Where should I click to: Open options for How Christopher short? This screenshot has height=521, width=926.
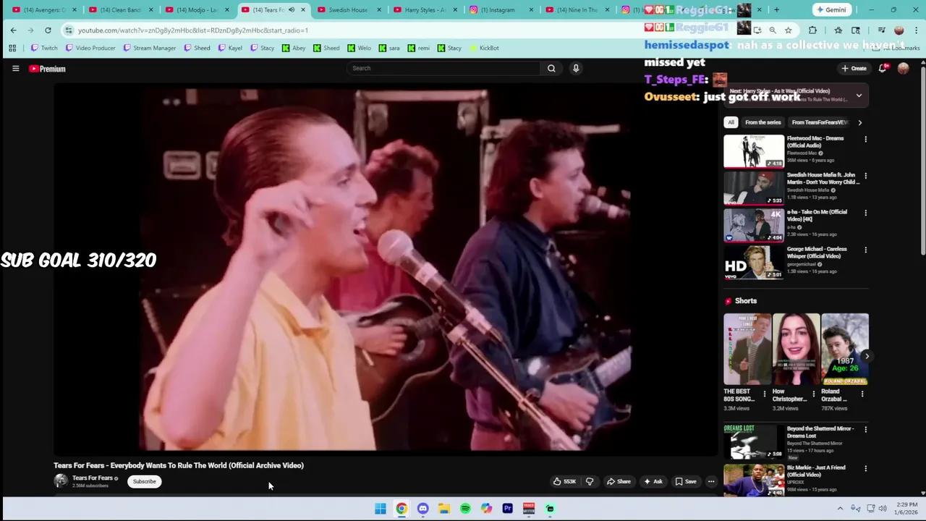pyautogui.click(x=813, y=394)
